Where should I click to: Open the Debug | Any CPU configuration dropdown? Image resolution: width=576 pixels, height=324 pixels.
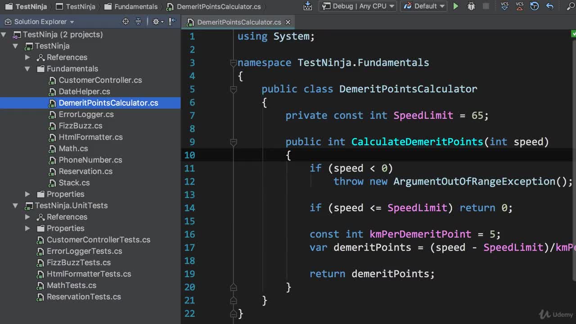point(357,6)
